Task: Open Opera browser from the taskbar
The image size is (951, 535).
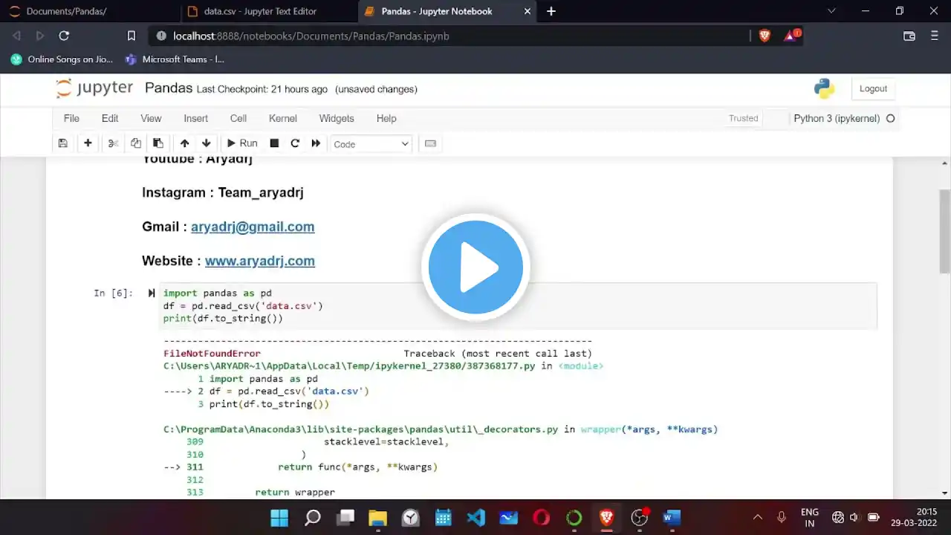Action: (x=541, y=517)
